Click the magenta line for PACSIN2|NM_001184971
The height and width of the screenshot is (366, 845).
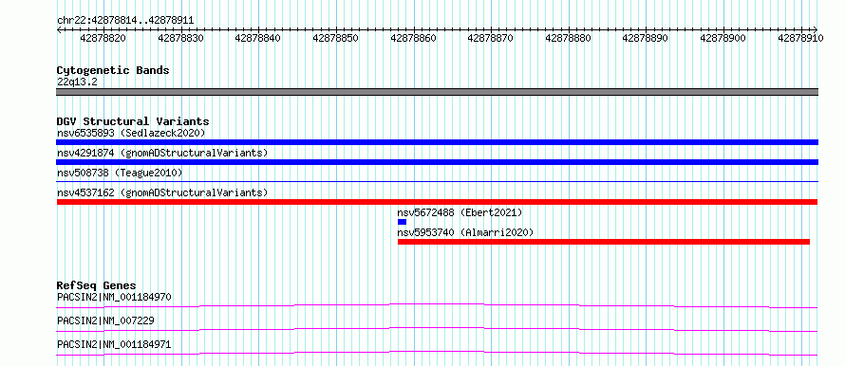click(437, 353)
